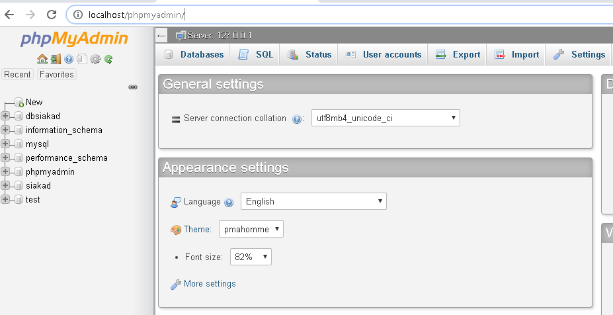Reload the page with the refresh icon

pyautogui.click(x=52, y=15)
